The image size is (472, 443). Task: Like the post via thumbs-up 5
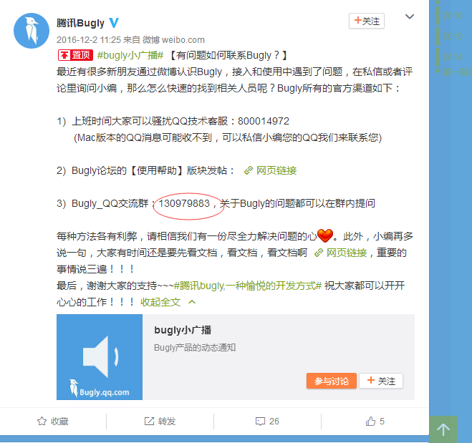click(x=375, y=421)
